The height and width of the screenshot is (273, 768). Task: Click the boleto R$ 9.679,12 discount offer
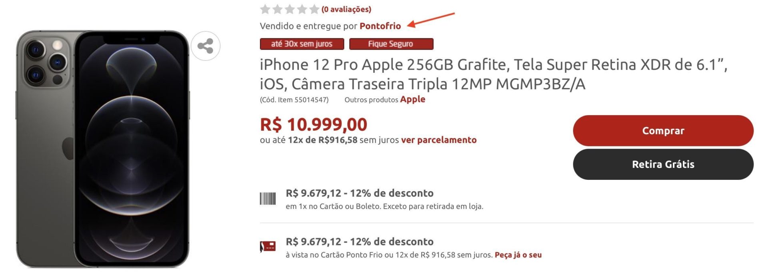coord(384,199)
